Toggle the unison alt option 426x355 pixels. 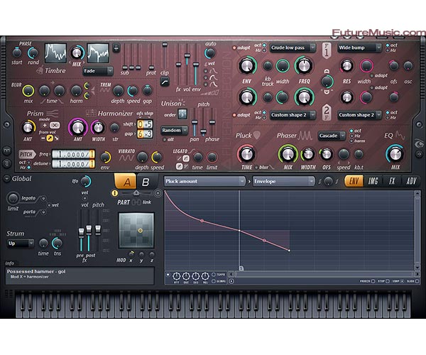coord(165,140)
